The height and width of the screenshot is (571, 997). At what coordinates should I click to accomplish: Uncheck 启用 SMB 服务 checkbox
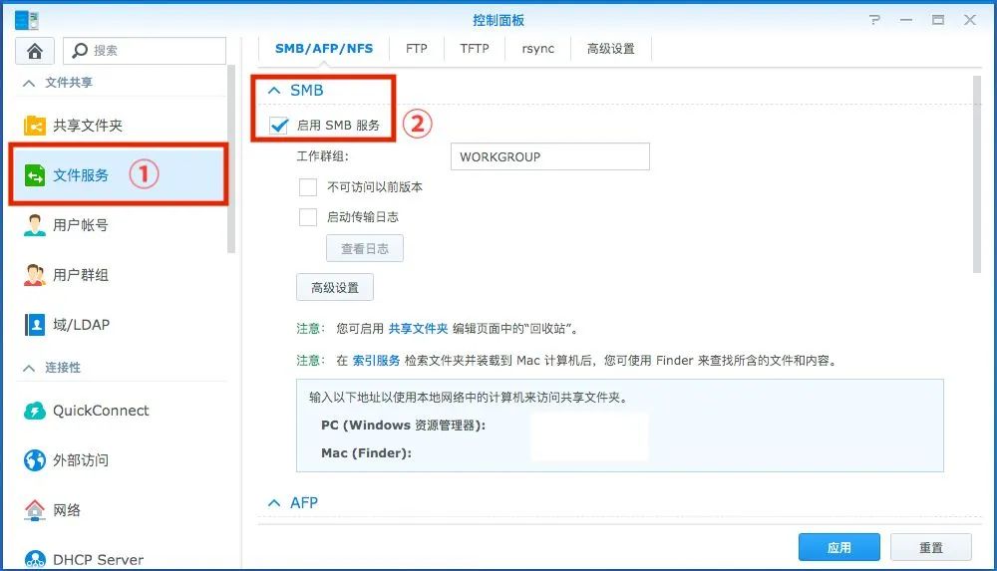(278, 125)
